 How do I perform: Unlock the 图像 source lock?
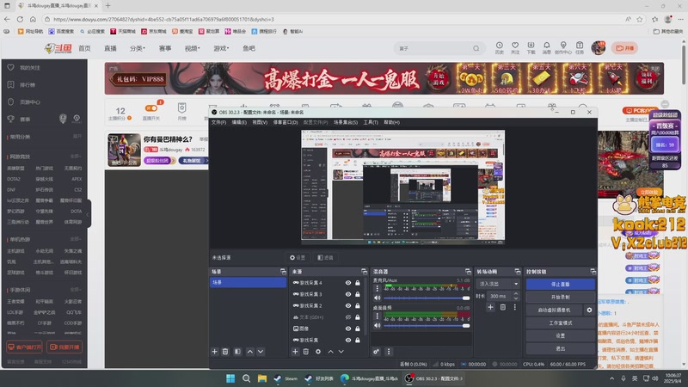(358, 329)
